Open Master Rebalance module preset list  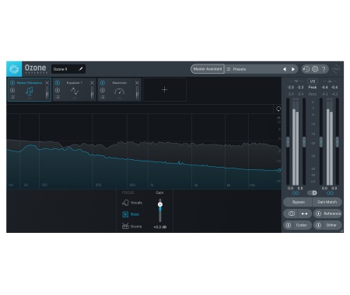point(12,97)
